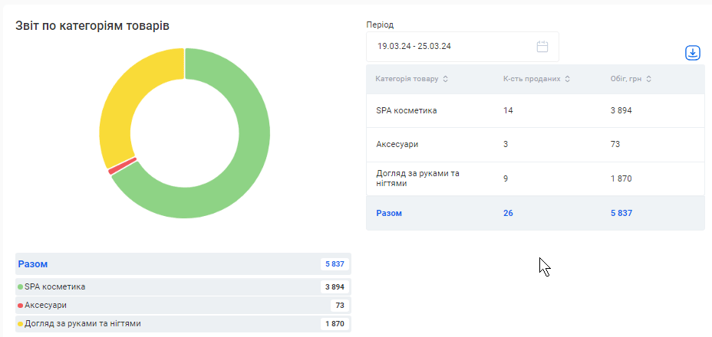Viewport: 712px width, 337px height.
Task: Click the 3 894 value badge in legend
Action: click(335, 287)
